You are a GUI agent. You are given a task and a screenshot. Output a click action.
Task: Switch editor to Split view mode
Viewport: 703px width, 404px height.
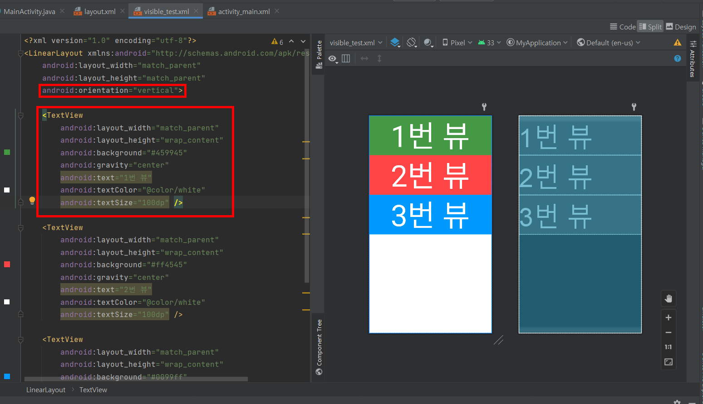[x=650, y=27]
